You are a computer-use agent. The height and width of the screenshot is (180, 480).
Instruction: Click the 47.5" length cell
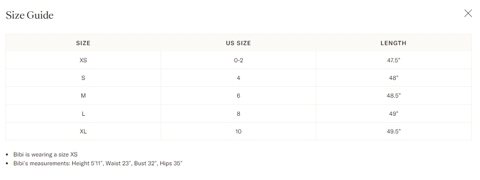(x=394, y=60)
